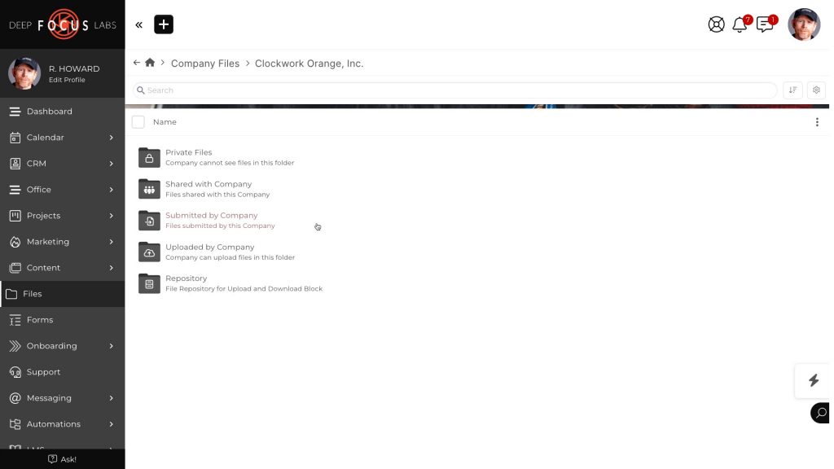Viewport: 834px width, 469px height.
Task: Click the lightning bolt quick actions icon
Action: click(x=813, y=380)
